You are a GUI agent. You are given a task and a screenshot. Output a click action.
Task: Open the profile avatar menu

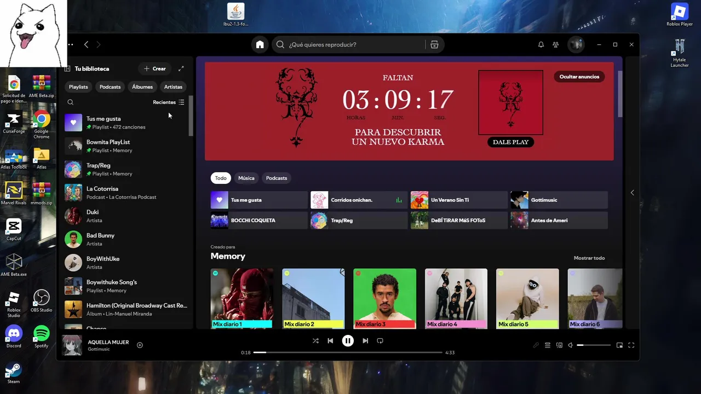(x=576, y=44)
